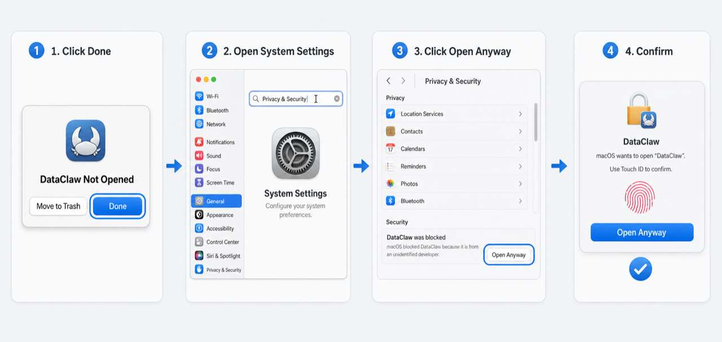Open Focus moon icon in sidebar
This screenshot has height=342, width=722.
(199, 169)
